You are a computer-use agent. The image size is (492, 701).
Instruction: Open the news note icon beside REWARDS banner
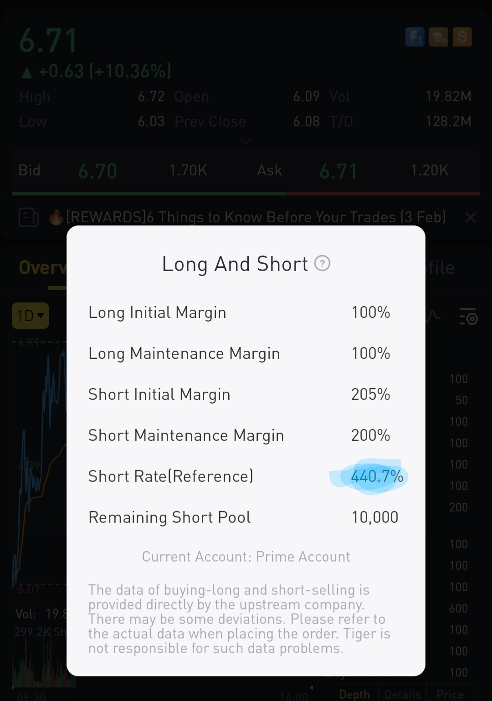tap(28, 217)
